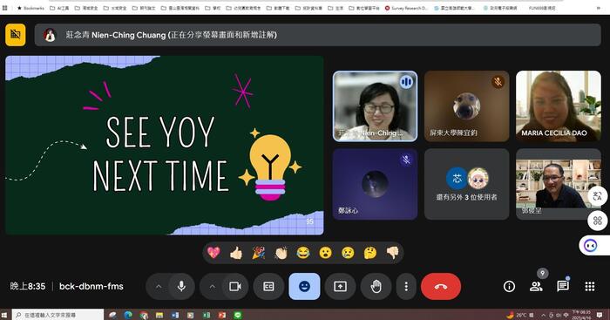610x320 pixels.
Task: Open the Bookmarks item in the bookmarks bar
Action: pos(30,8)
